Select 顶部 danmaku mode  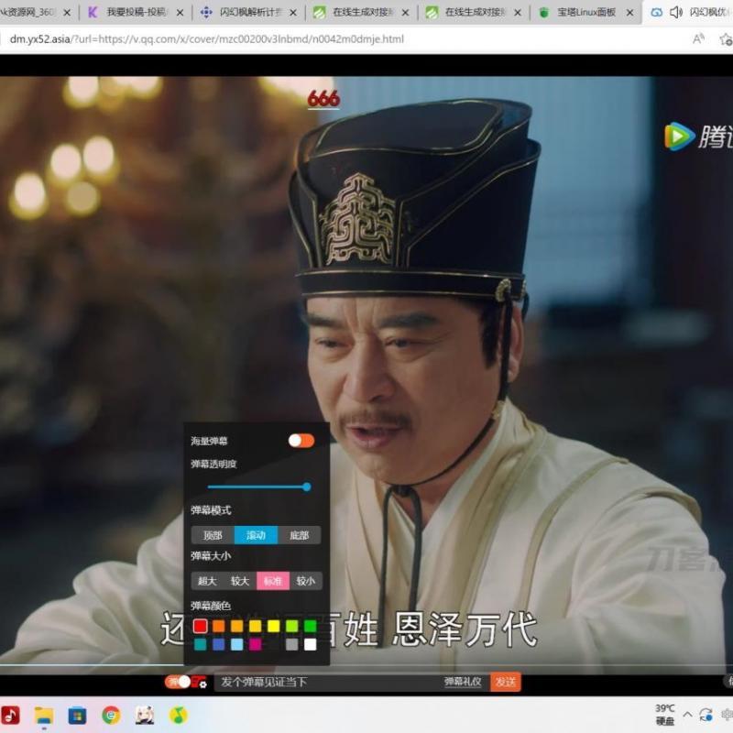pos(213,535)
